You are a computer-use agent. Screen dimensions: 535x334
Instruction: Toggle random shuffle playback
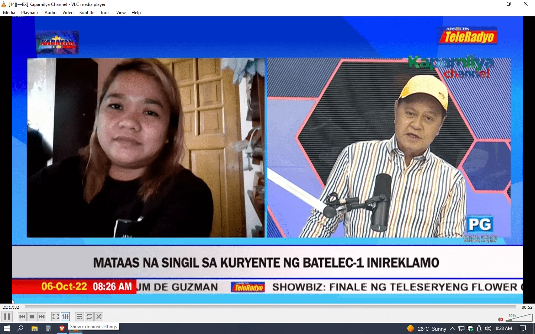99,317
